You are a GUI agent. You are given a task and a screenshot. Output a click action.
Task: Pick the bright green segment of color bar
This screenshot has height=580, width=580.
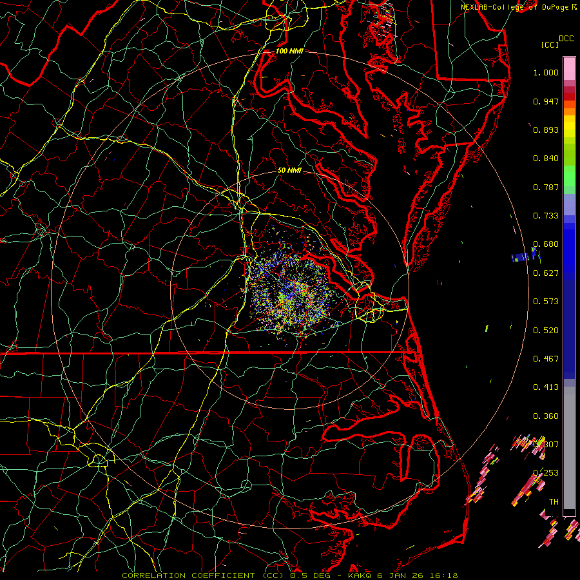click(569, 176)
